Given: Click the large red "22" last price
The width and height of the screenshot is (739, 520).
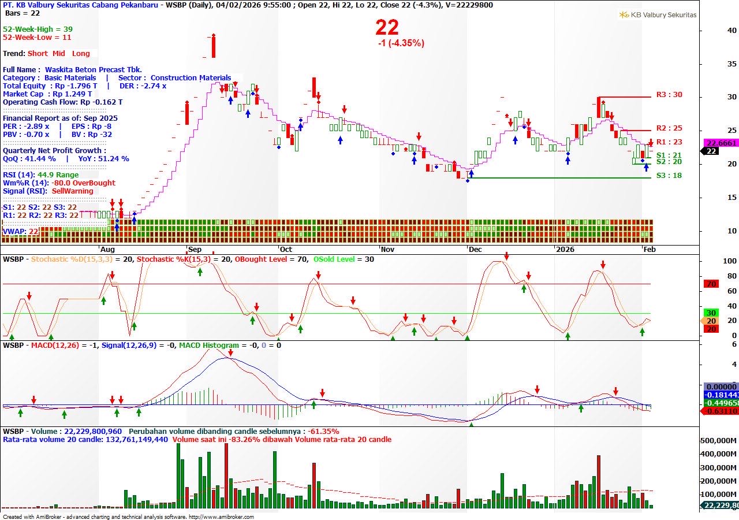Looking at the screenshot, I should [387, 27].
